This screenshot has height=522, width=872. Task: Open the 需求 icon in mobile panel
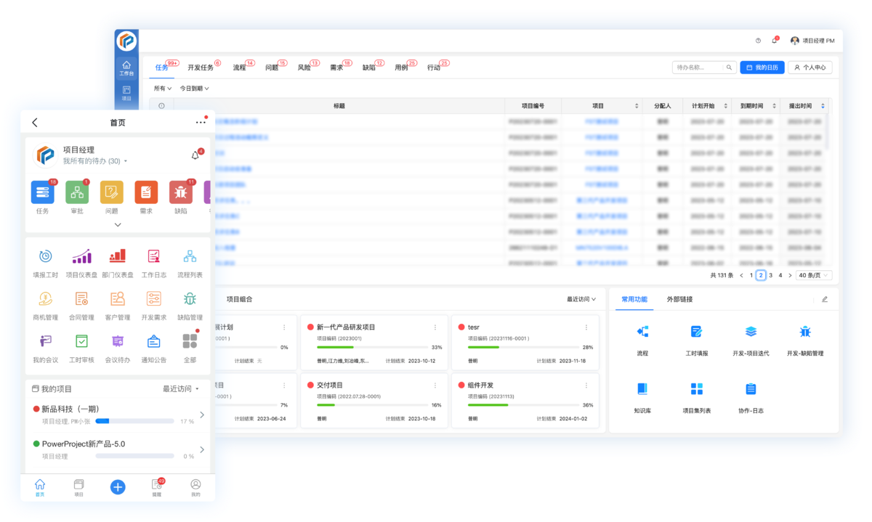(x=146, y=192)
